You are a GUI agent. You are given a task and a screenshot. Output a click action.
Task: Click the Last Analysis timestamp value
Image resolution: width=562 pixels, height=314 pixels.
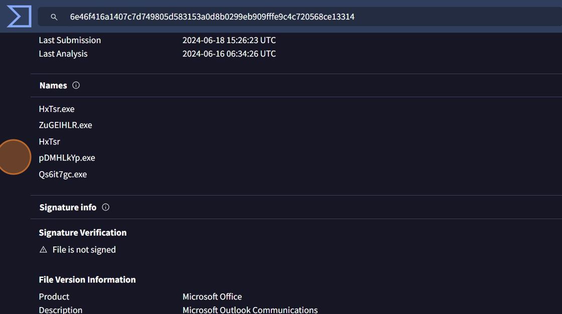click(x=229, y=54)
